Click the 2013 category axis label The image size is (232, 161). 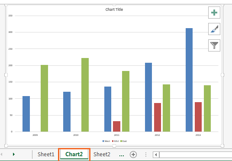click(x=198, y=135)
